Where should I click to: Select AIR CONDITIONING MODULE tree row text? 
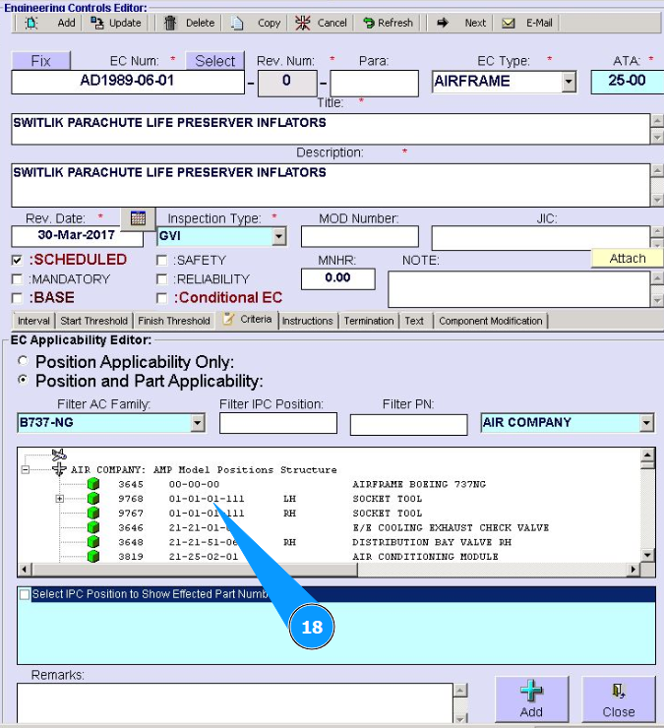(425, 556)
